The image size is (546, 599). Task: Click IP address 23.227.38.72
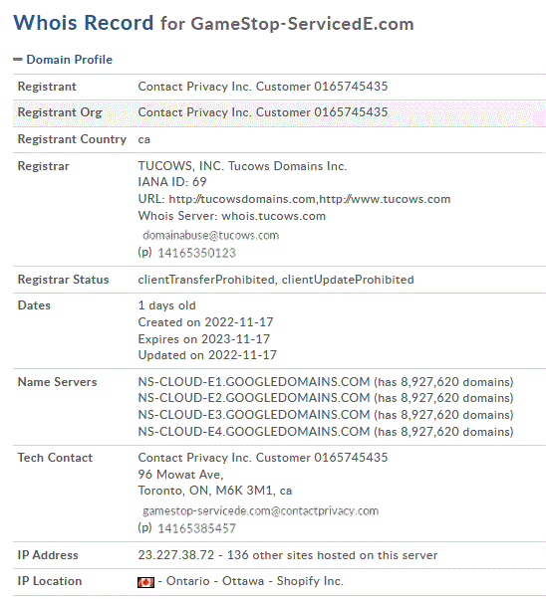click(176, 555)
